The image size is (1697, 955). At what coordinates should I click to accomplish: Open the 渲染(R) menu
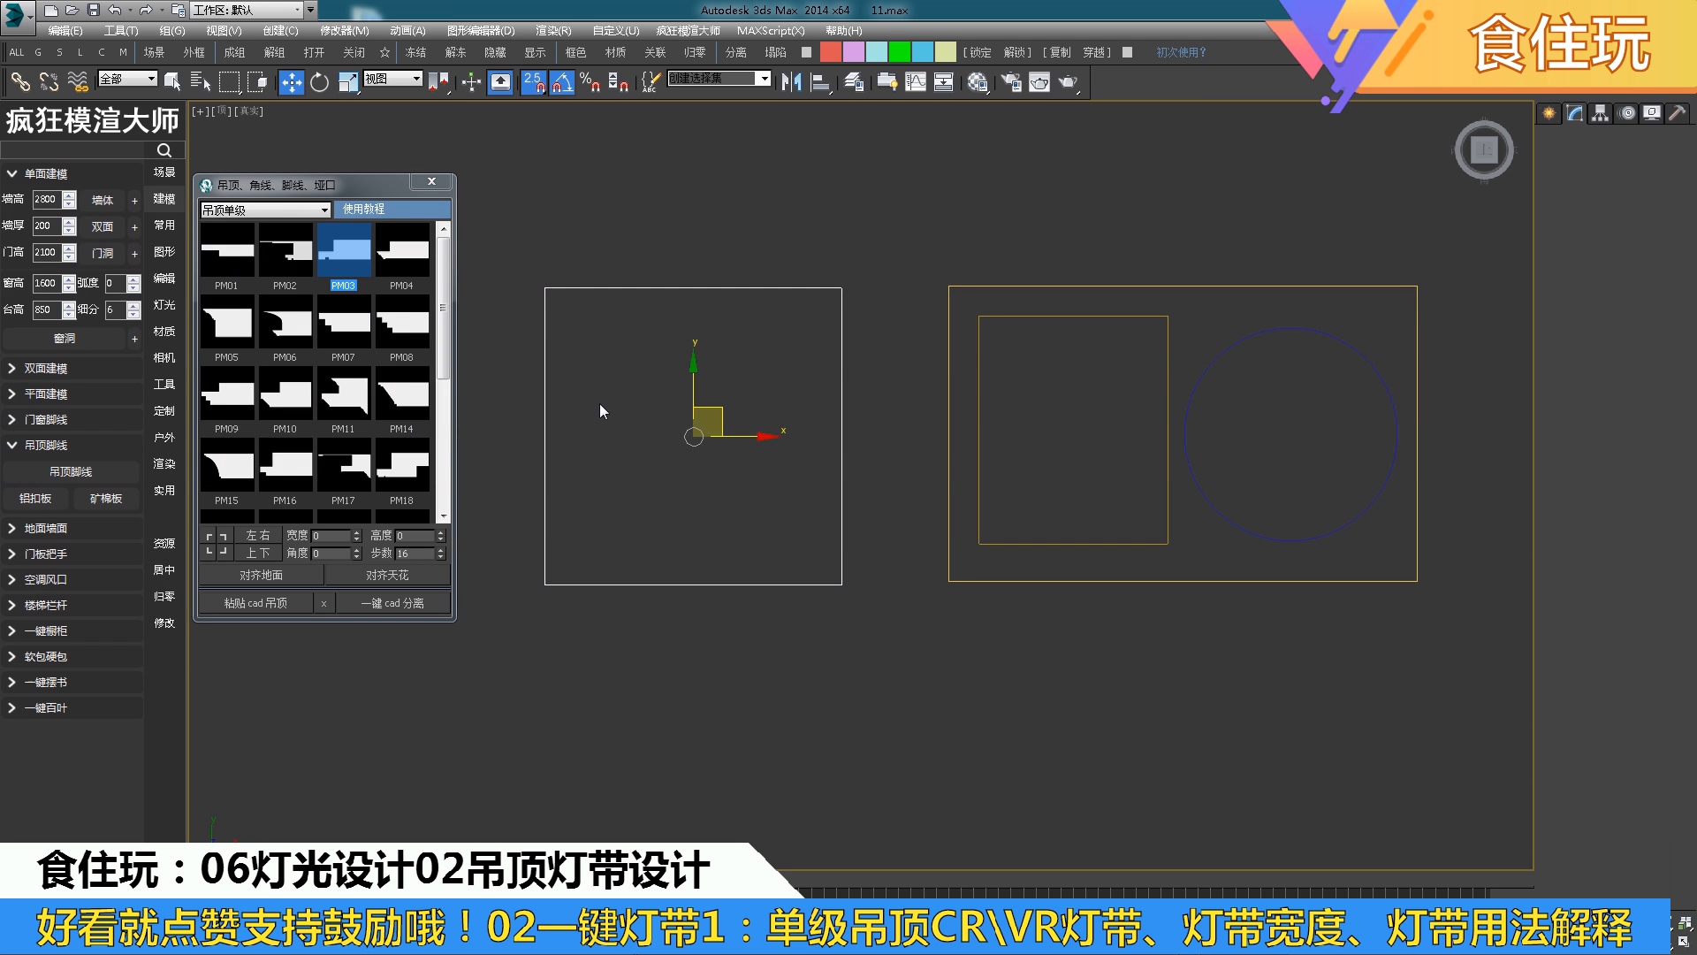pos(552,31)
